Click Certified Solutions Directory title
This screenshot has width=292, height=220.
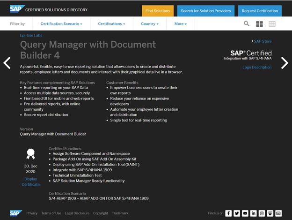coord(56,10)
